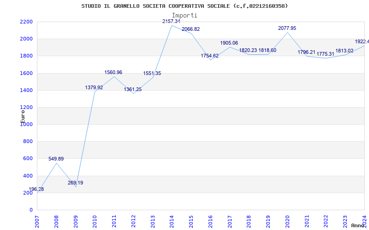Click the 269.19 value label
The image size is (369, 230).
[x=75, y=183]
